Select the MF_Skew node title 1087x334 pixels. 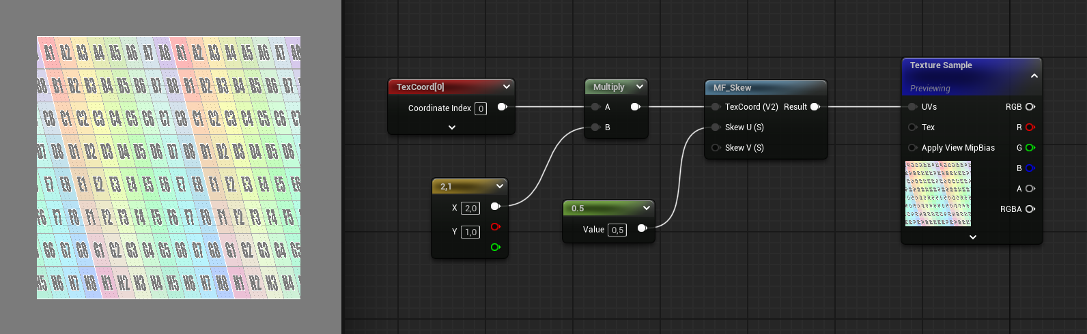[733, 88]
